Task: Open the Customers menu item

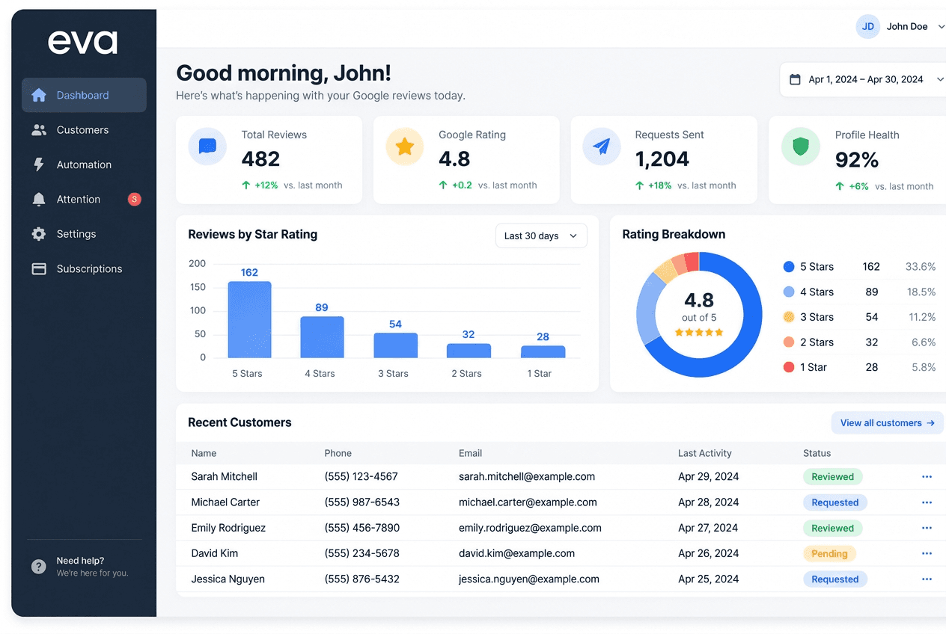Action: pyautogui.click(x=84, y=130)
